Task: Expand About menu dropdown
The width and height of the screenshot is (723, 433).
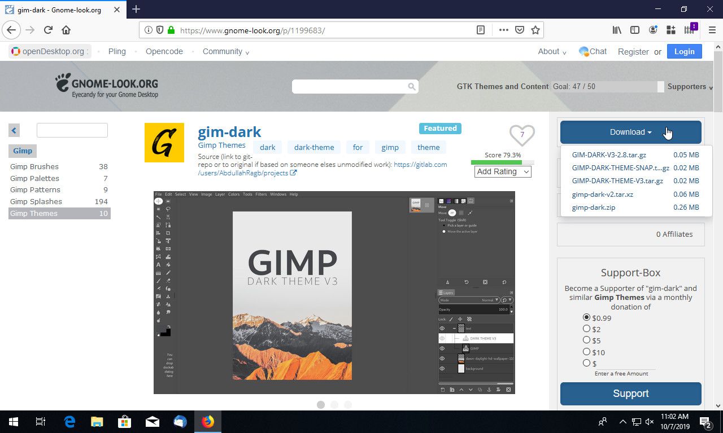Action: pyautogui.click(x=552, y=51)
